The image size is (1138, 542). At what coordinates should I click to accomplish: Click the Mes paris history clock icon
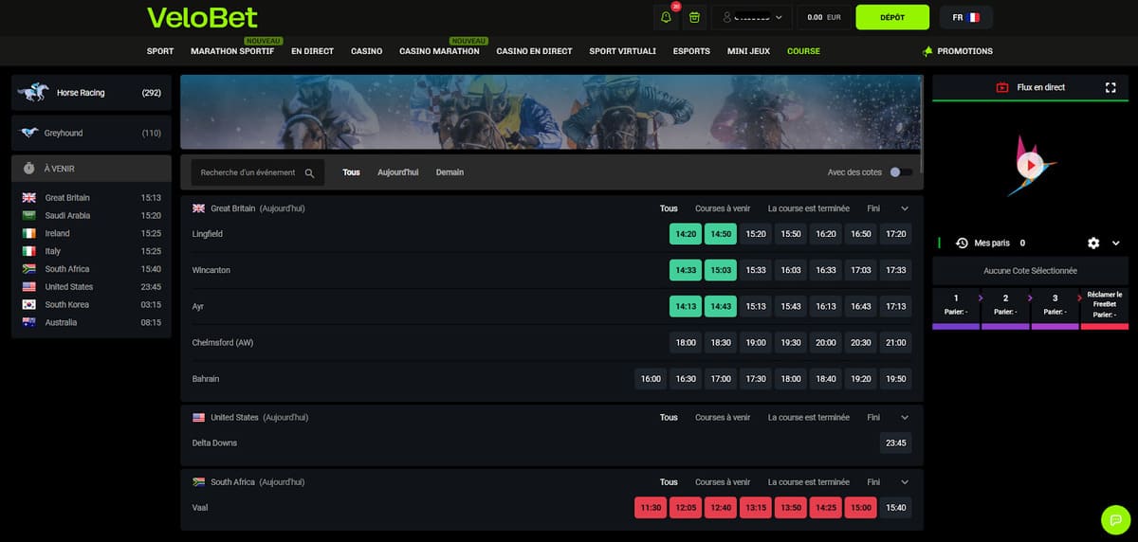tap(962, 244)
